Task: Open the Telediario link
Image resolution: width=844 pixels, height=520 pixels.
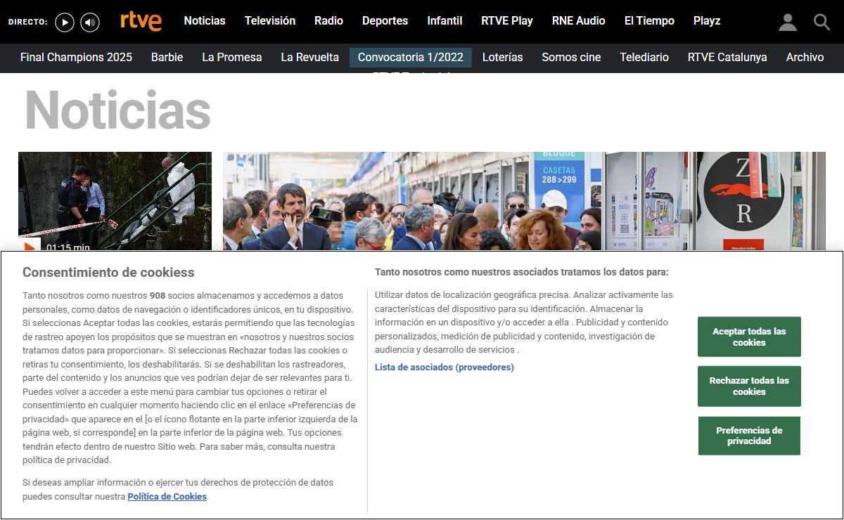Action: 644,58
